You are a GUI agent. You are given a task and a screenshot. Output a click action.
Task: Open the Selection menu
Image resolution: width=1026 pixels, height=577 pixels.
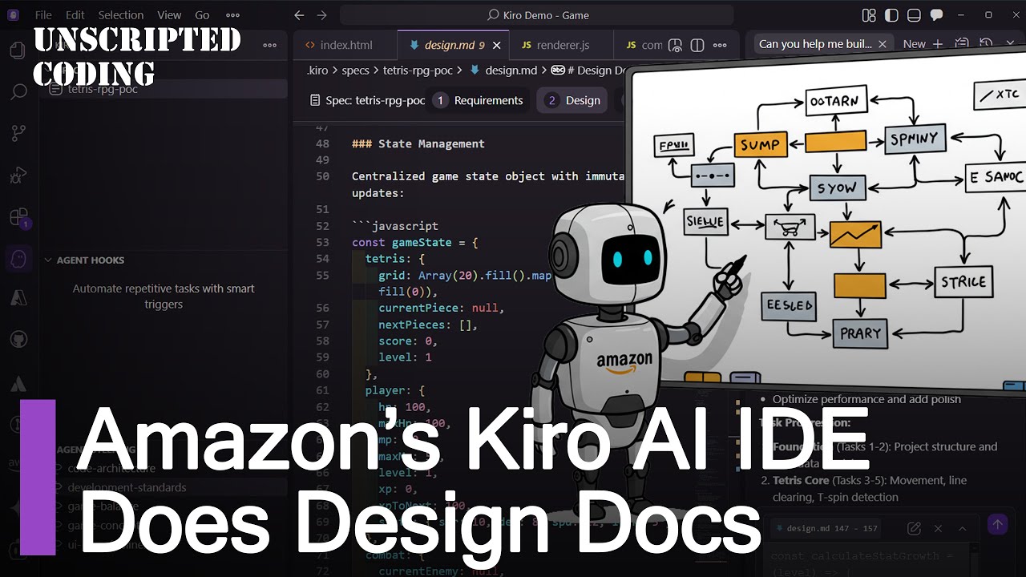(121, 15)
